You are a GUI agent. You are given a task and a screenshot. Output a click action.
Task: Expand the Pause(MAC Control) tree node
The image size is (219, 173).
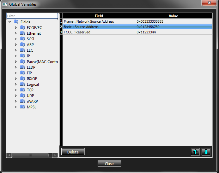click(x=16, y=61)
